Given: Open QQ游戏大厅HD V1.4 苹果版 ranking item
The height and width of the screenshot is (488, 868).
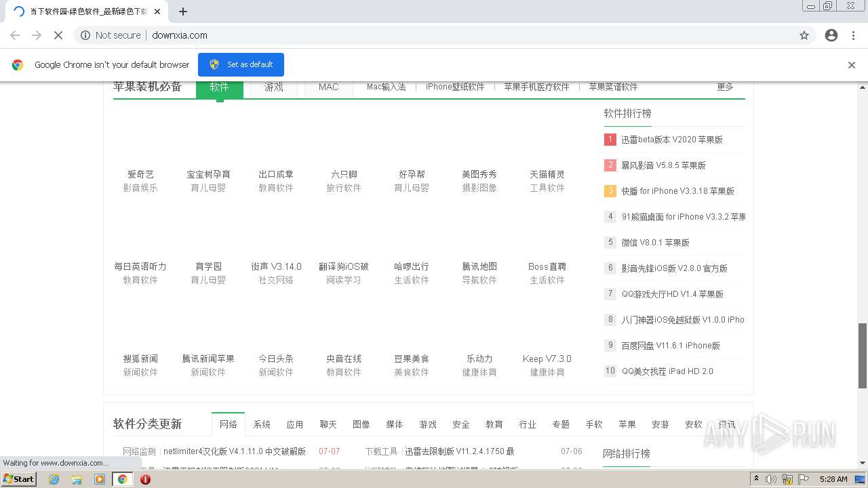Looking at the screenshot, I should tap(672, 294).
